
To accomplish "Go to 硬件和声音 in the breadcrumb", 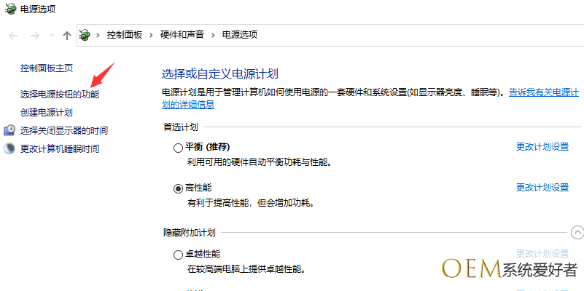I will [182, 35].
